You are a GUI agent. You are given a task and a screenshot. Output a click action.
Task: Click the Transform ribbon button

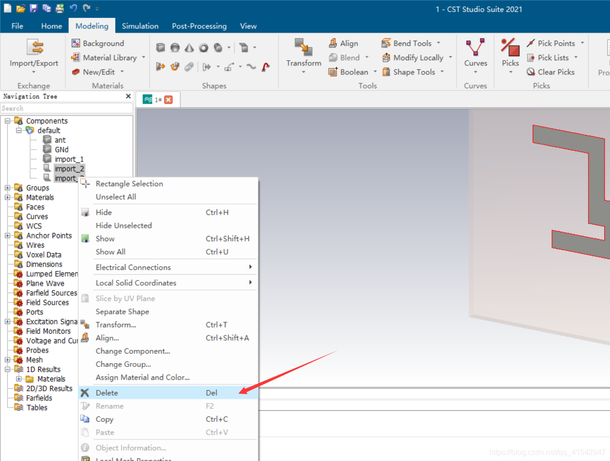pos(304,56)
